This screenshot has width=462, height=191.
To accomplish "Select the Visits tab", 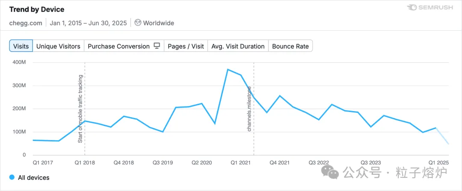I will point(21,46).
